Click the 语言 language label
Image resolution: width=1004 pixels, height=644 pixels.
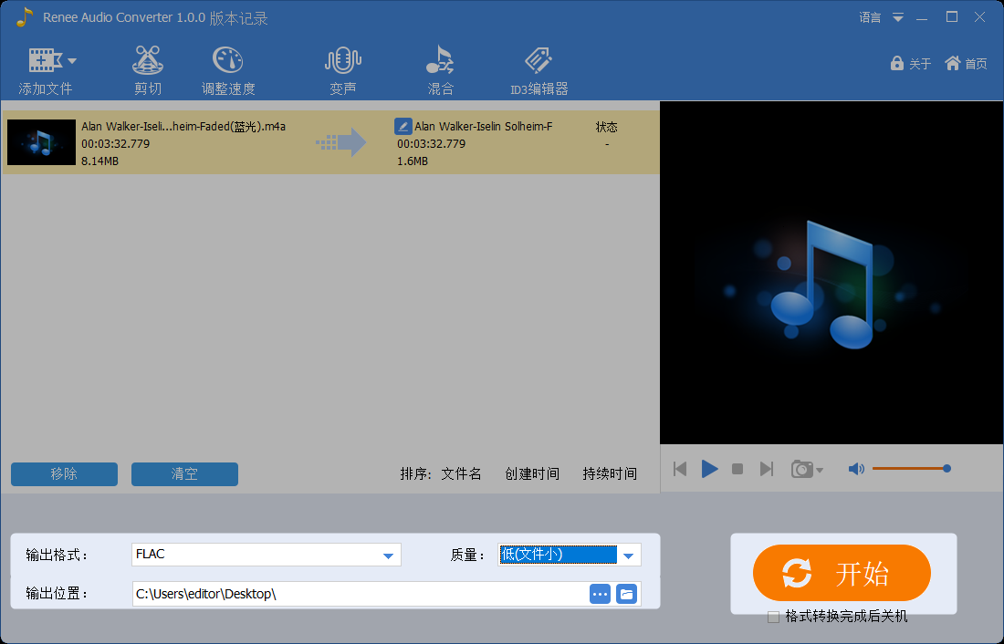[870, 18]
